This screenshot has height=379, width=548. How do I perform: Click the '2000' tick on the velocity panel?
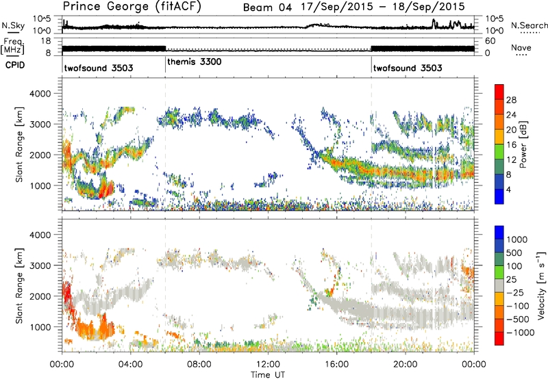click(x=40, y=296)
